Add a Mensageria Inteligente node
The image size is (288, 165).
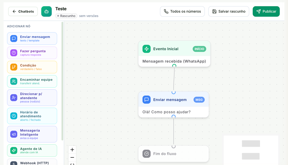coord(32,134)
